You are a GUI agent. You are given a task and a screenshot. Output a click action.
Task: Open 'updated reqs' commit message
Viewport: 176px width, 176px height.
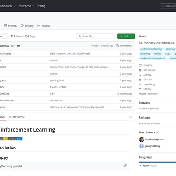tap(57, 100)
